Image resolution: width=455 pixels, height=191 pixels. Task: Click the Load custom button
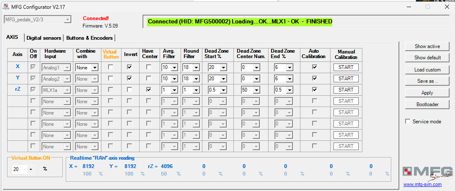(427, 69)
